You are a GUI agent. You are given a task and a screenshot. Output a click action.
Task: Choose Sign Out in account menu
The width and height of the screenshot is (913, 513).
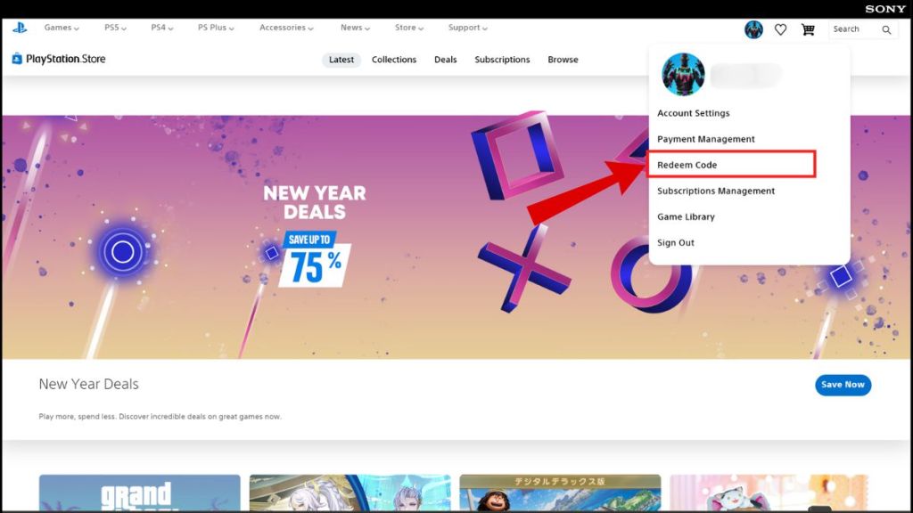click(x=675, y=242)
